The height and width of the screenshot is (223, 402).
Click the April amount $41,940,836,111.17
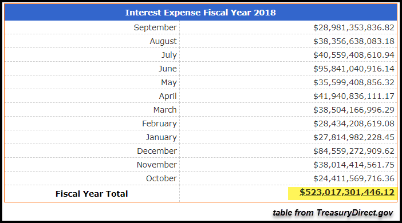353,96
